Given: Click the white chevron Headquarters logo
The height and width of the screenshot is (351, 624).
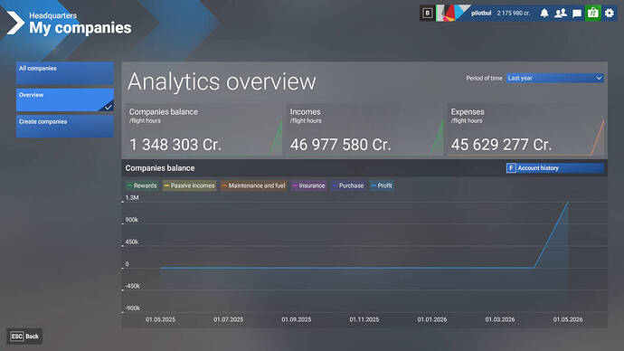Looking at the screenshot, I should (x=15, y=23).
